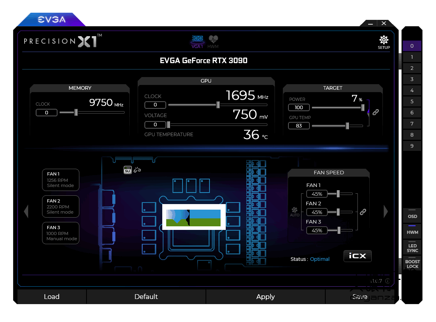Go to the previous panel with left arrow
436x322 pixels.
click(26, 212)
